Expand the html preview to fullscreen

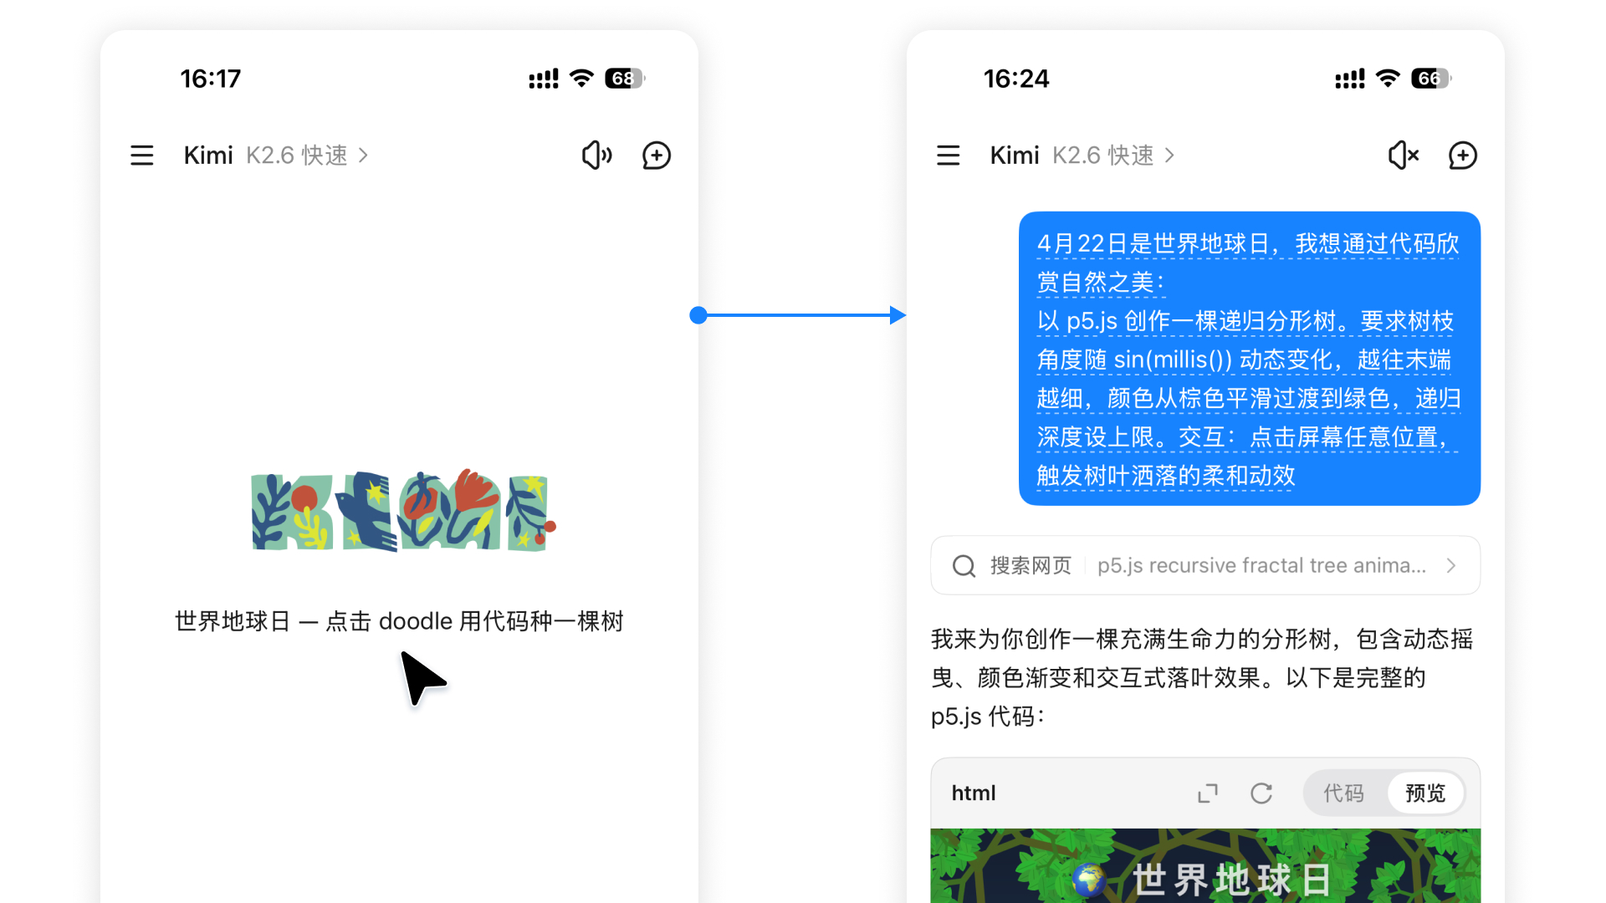(x=1208, y=793)
